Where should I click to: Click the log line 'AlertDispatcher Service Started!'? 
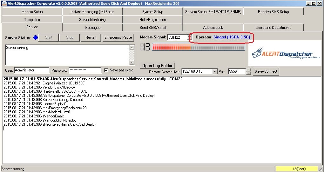pyautogui.click(x=93, y=79)
